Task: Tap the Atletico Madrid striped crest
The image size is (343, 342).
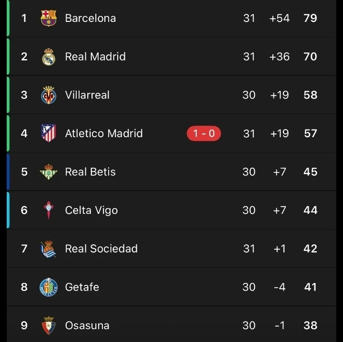Action: point(49,133)
